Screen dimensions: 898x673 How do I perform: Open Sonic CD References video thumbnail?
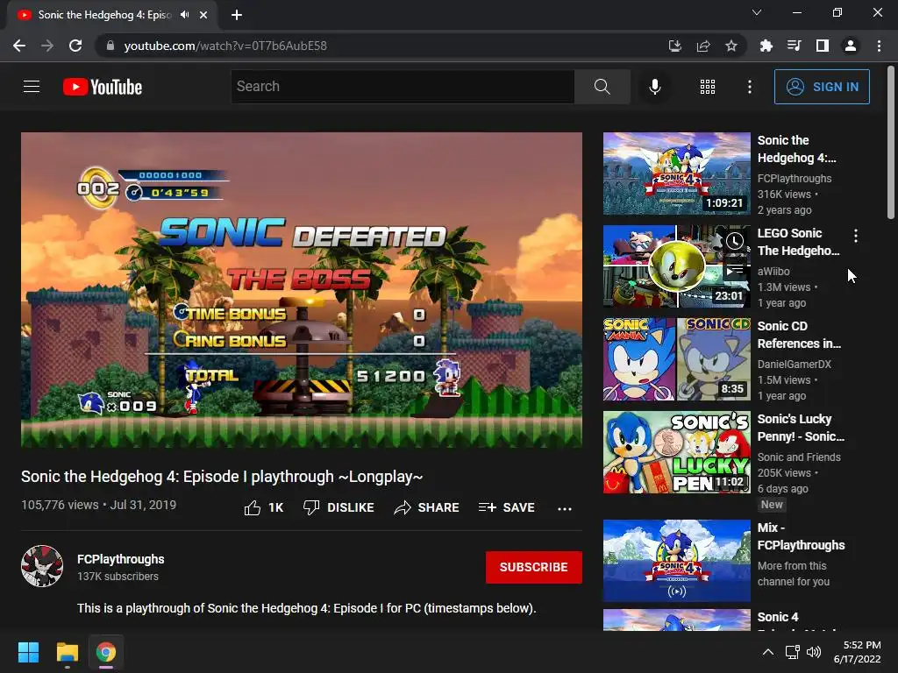pyautogui.click(x=676, y=359)
